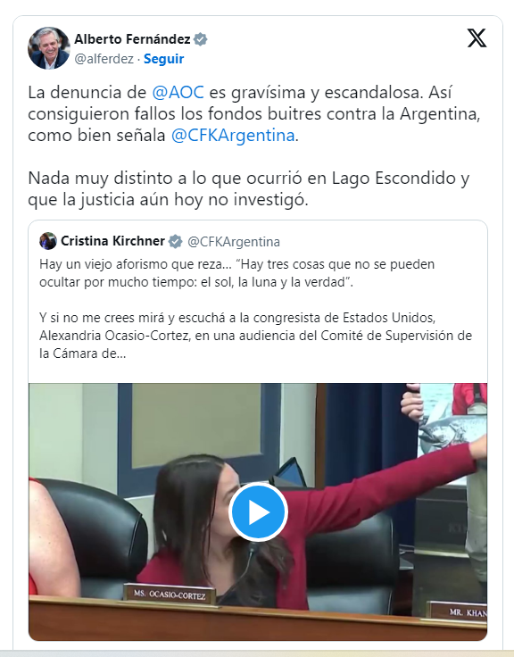Click the video thumbnail of hearing
This screenshot has height=657, width=514.
tap(258, 511)
